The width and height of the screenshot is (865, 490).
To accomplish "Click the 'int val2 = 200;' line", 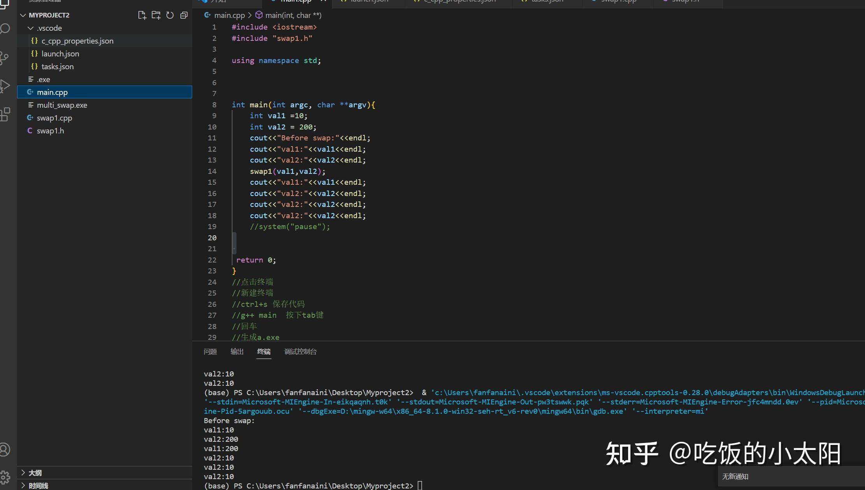I will tap(283, 127).
